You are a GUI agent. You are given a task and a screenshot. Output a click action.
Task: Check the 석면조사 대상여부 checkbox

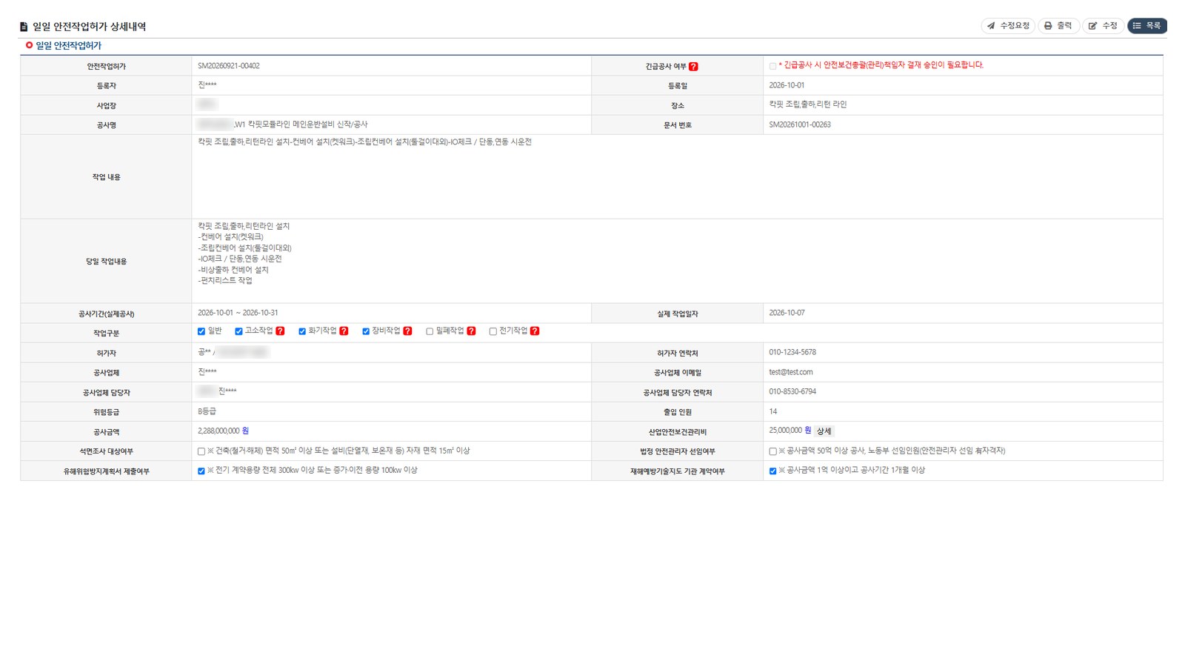(x=201, y=451)
